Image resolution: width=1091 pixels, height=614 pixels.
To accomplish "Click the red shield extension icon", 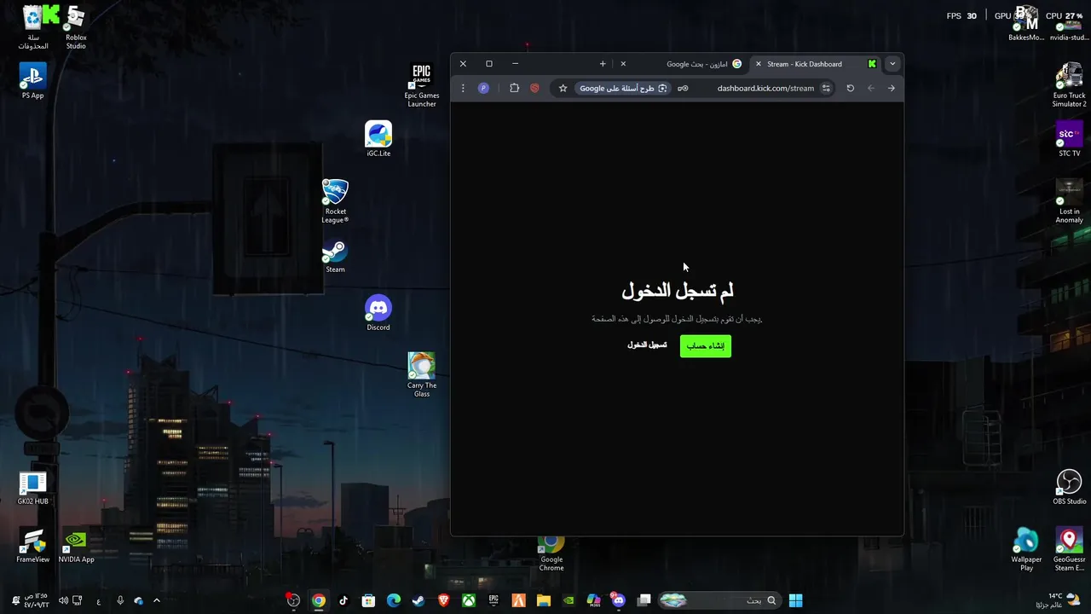I will 534,88.
